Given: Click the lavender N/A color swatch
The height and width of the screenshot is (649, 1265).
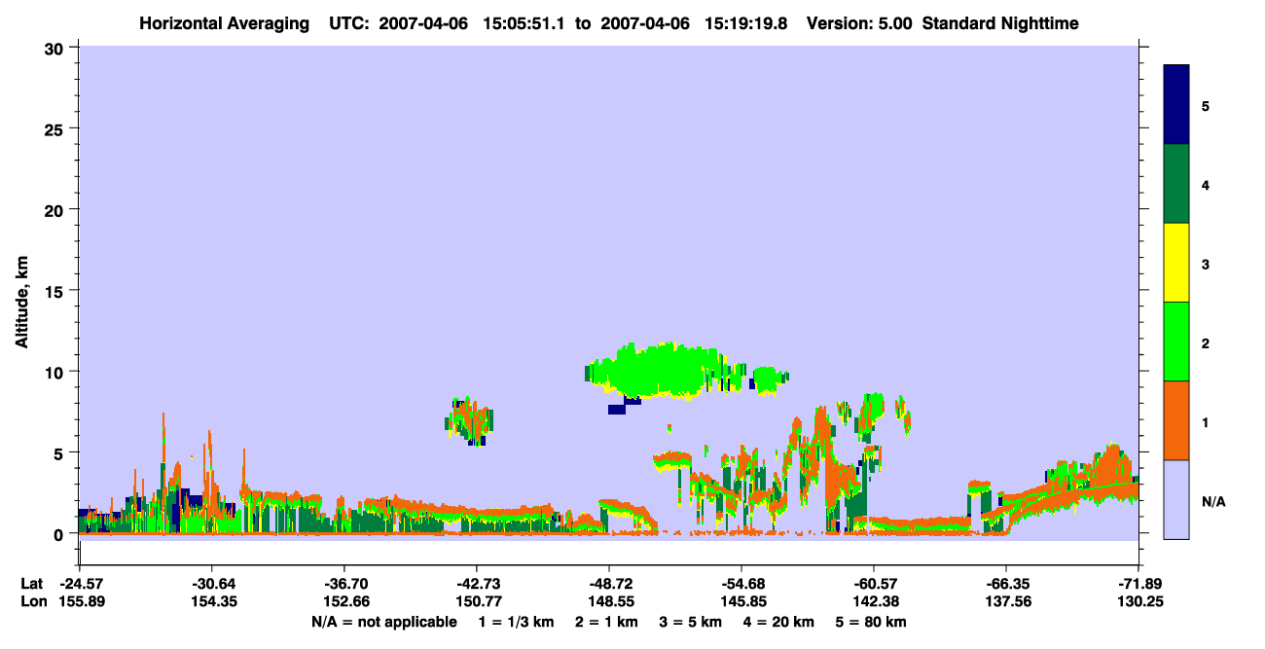Looking at the screenshot, I should click(1176, 499).
